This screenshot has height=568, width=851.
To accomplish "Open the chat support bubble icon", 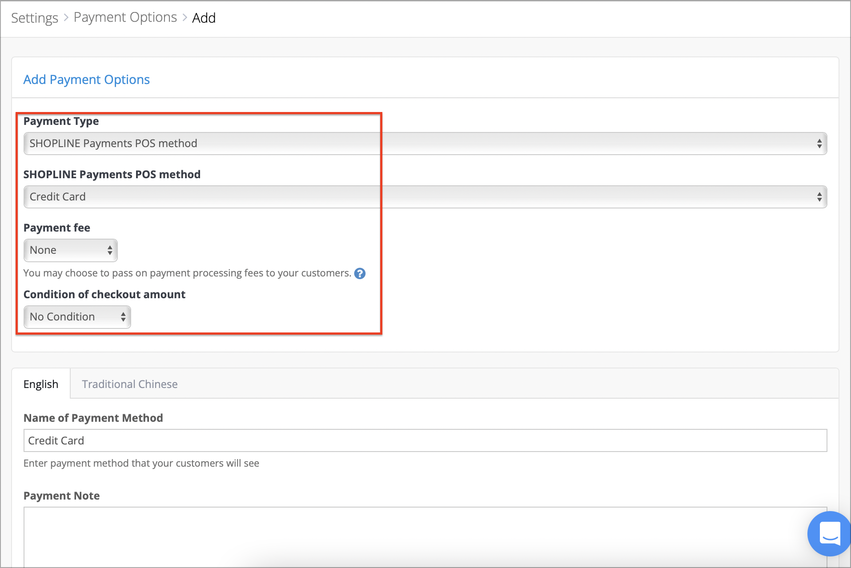I will coord(830,533).
